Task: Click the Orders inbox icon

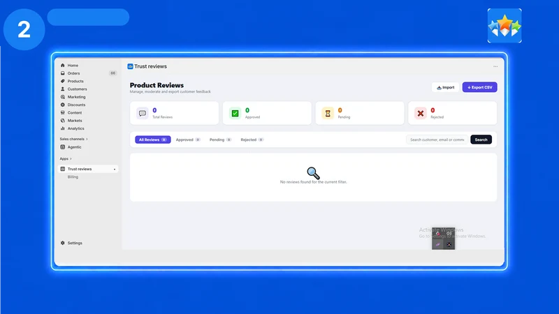Action: [63, 73]
